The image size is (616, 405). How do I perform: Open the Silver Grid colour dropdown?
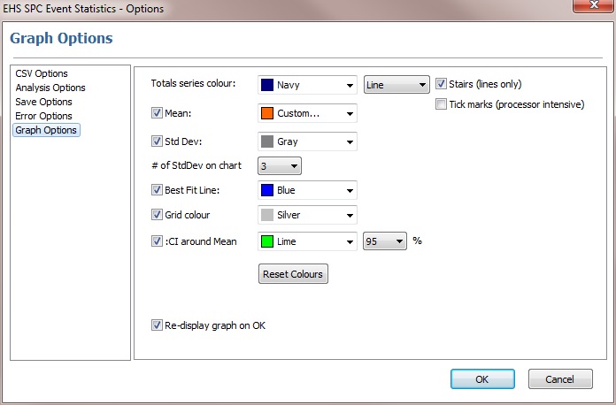coord(307,215)
